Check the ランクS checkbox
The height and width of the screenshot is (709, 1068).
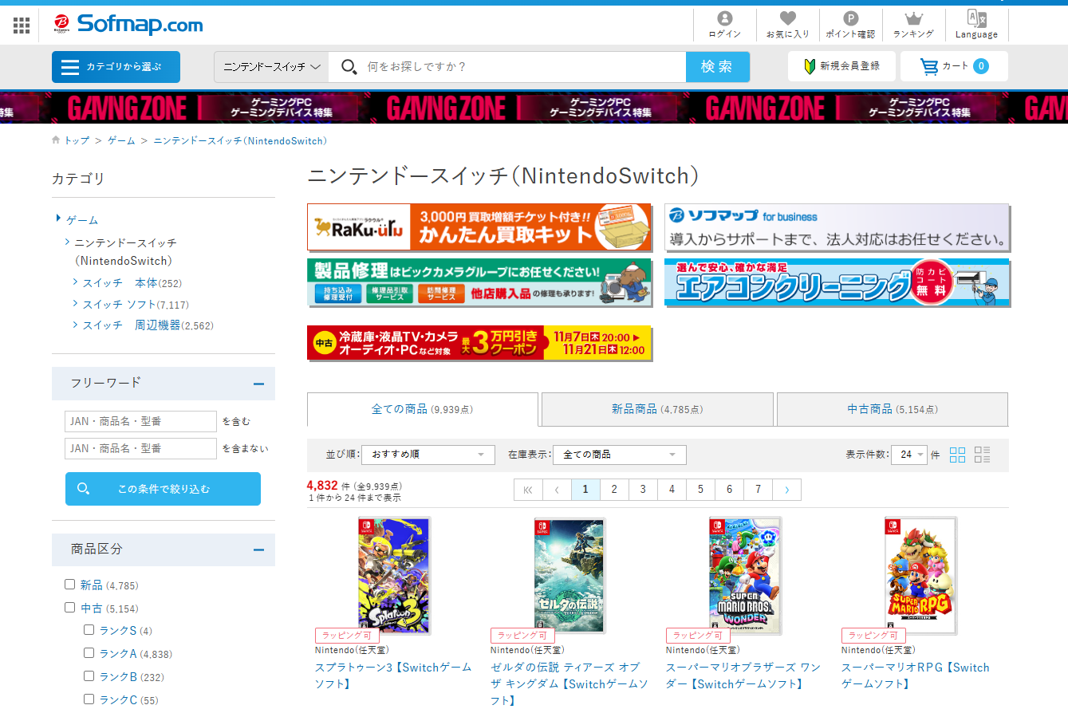click(x=89, y=630)
